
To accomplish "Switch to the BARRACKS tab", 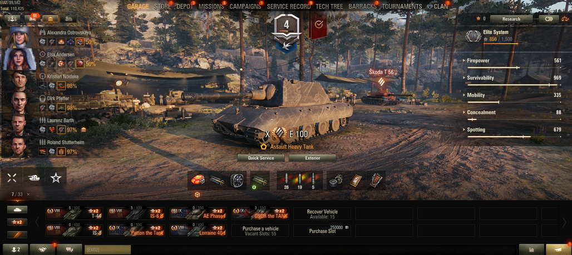I will coord(362,7).
